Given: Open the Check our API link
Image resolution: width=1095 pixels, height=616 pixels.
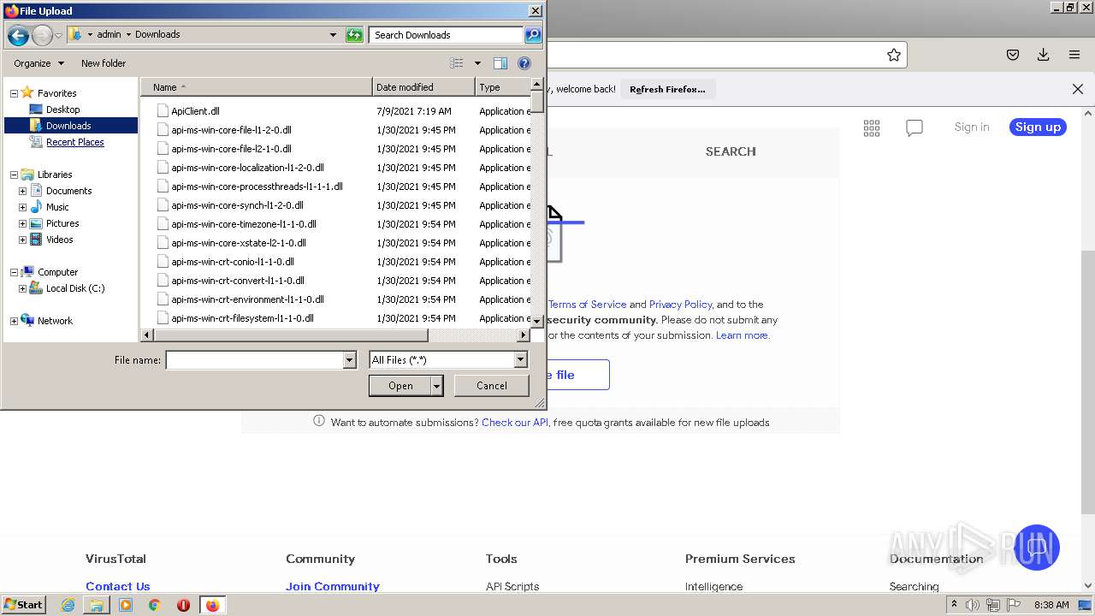Looking at the screenshot, I should [515, 423].
